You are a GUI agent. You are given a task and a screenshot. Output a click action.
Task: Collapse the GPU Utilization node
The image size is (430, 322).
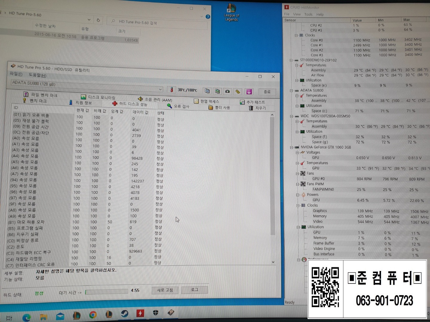point(298,227)
